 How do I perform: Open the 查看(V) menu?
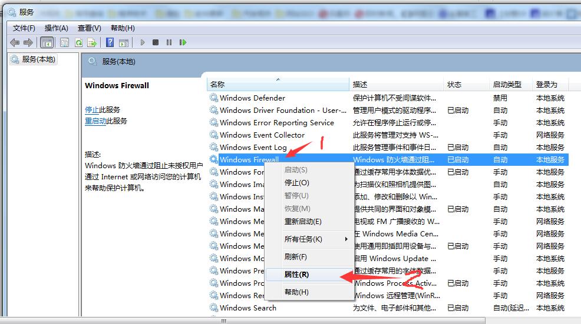click(90, 28)
